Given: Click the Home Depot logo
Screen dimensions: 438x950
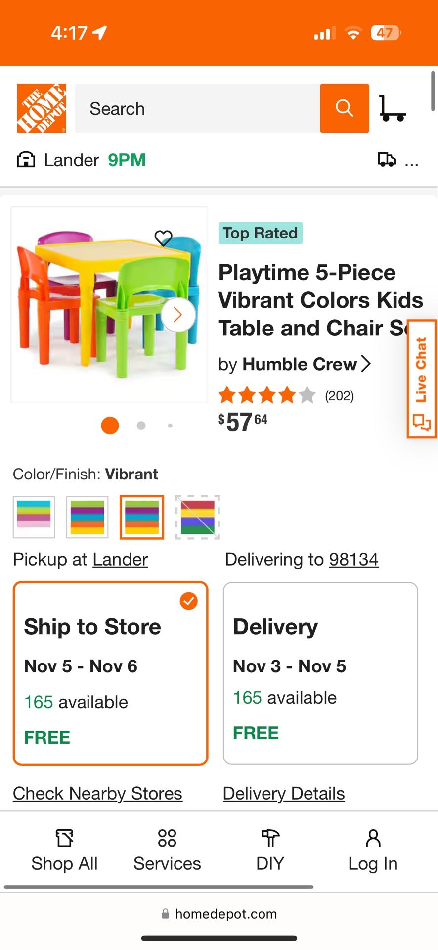Looking at the screenshot, I should 42,108.
